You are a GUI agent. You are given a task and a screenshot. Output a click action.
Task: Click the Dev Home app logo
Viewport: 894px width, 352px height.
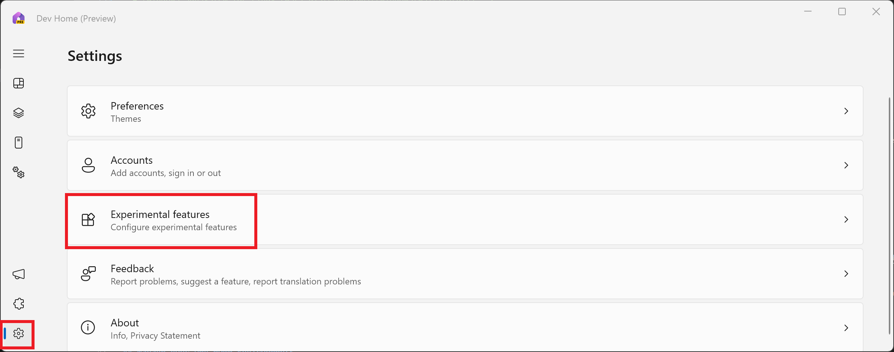click(x=19, y=18)
